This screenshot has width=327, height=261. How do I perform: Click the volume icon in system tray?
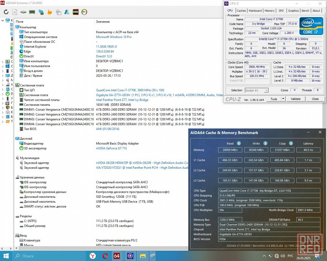pos(283,256)
